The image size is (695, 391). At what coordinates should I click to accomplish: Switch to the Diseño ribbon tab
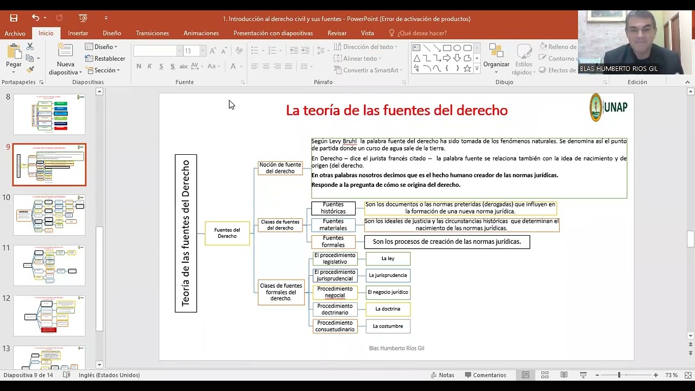pos(112,33)
